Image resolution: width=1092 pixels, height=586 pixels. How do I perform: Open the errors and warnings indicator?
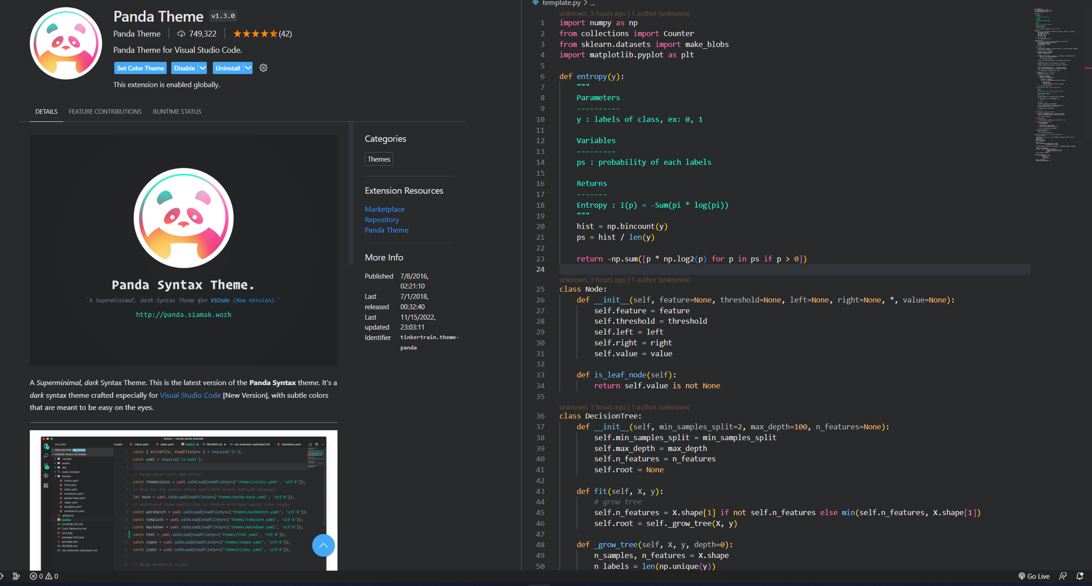click(x=44, y=576)
